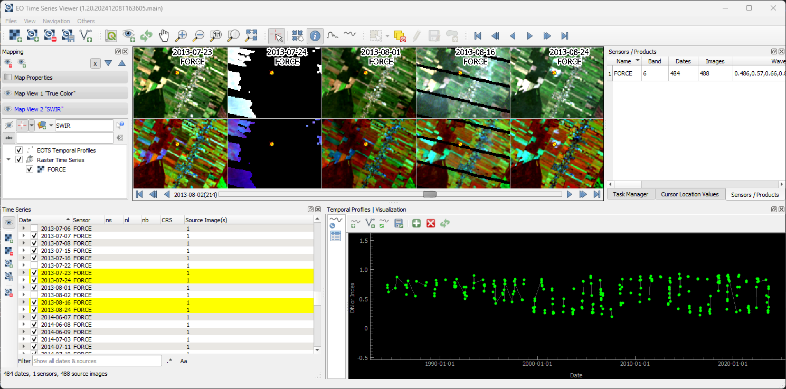This screenshot has width=786, height=389.
Task: Click the temporal profile curve icon
Action: click(333, 35)
